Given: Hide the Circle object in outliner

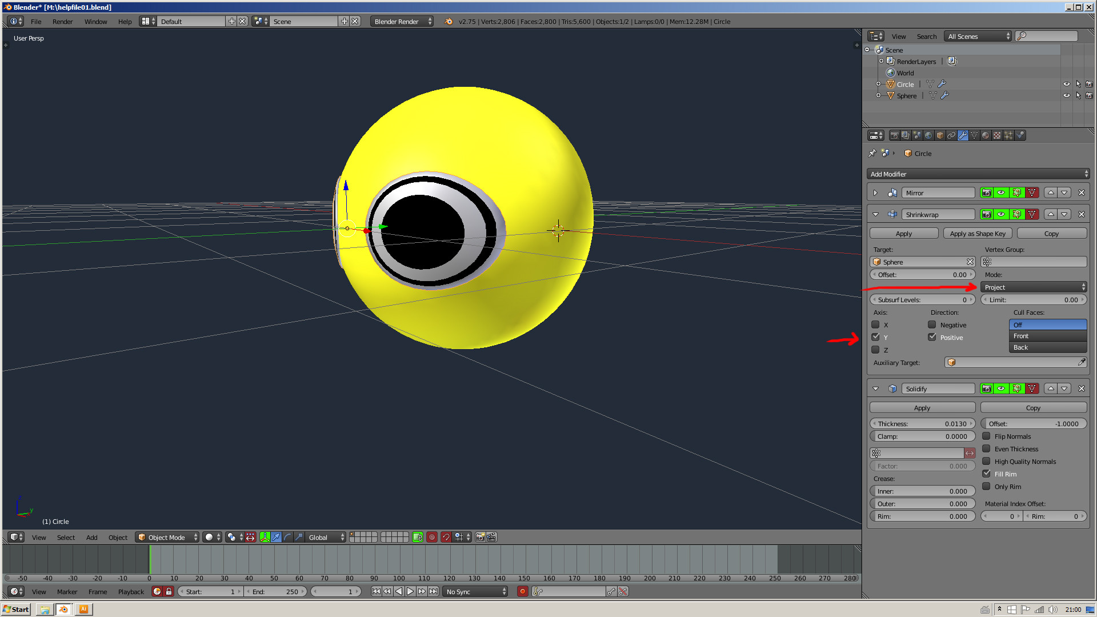Looking at the screenshot, I should (x=1066, y=84).
